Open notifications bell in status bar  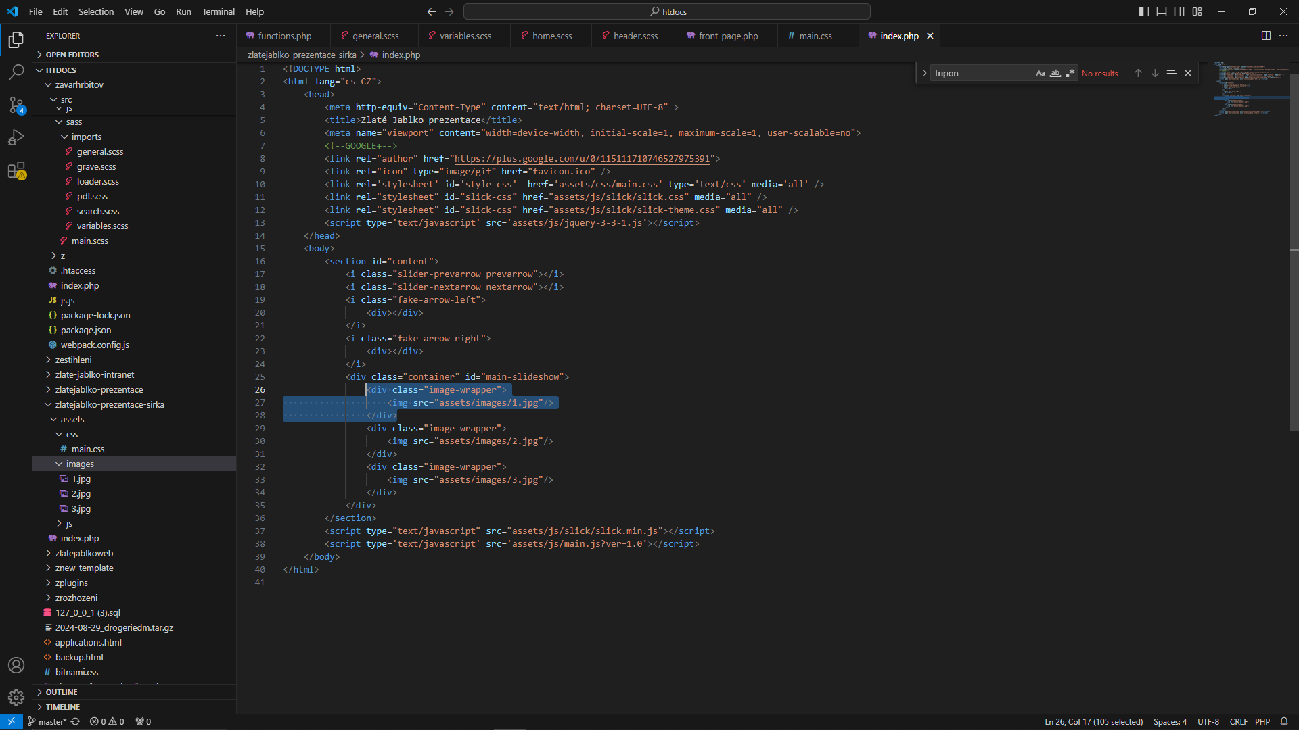pos(1283,721)
